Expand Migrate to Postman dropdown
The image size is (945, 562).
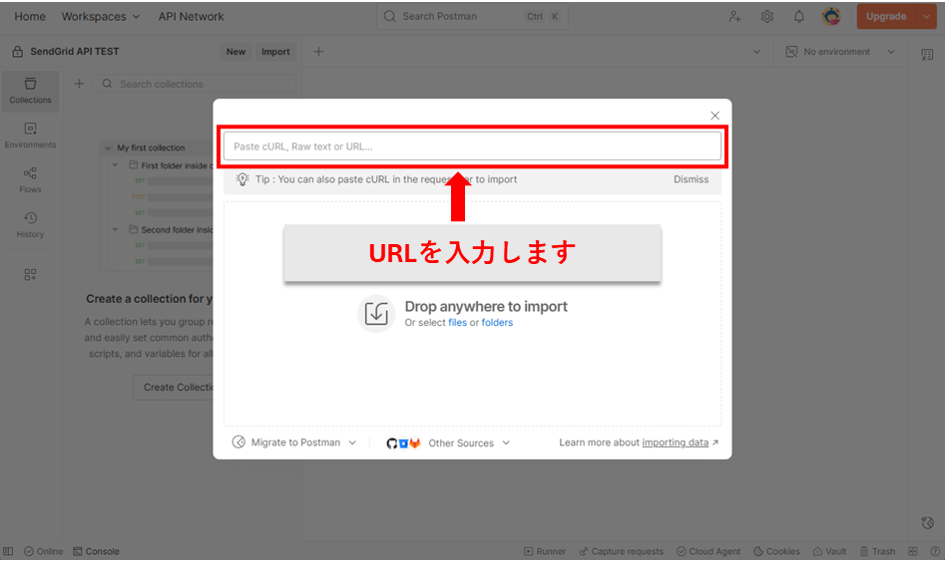tap(352, 442)
